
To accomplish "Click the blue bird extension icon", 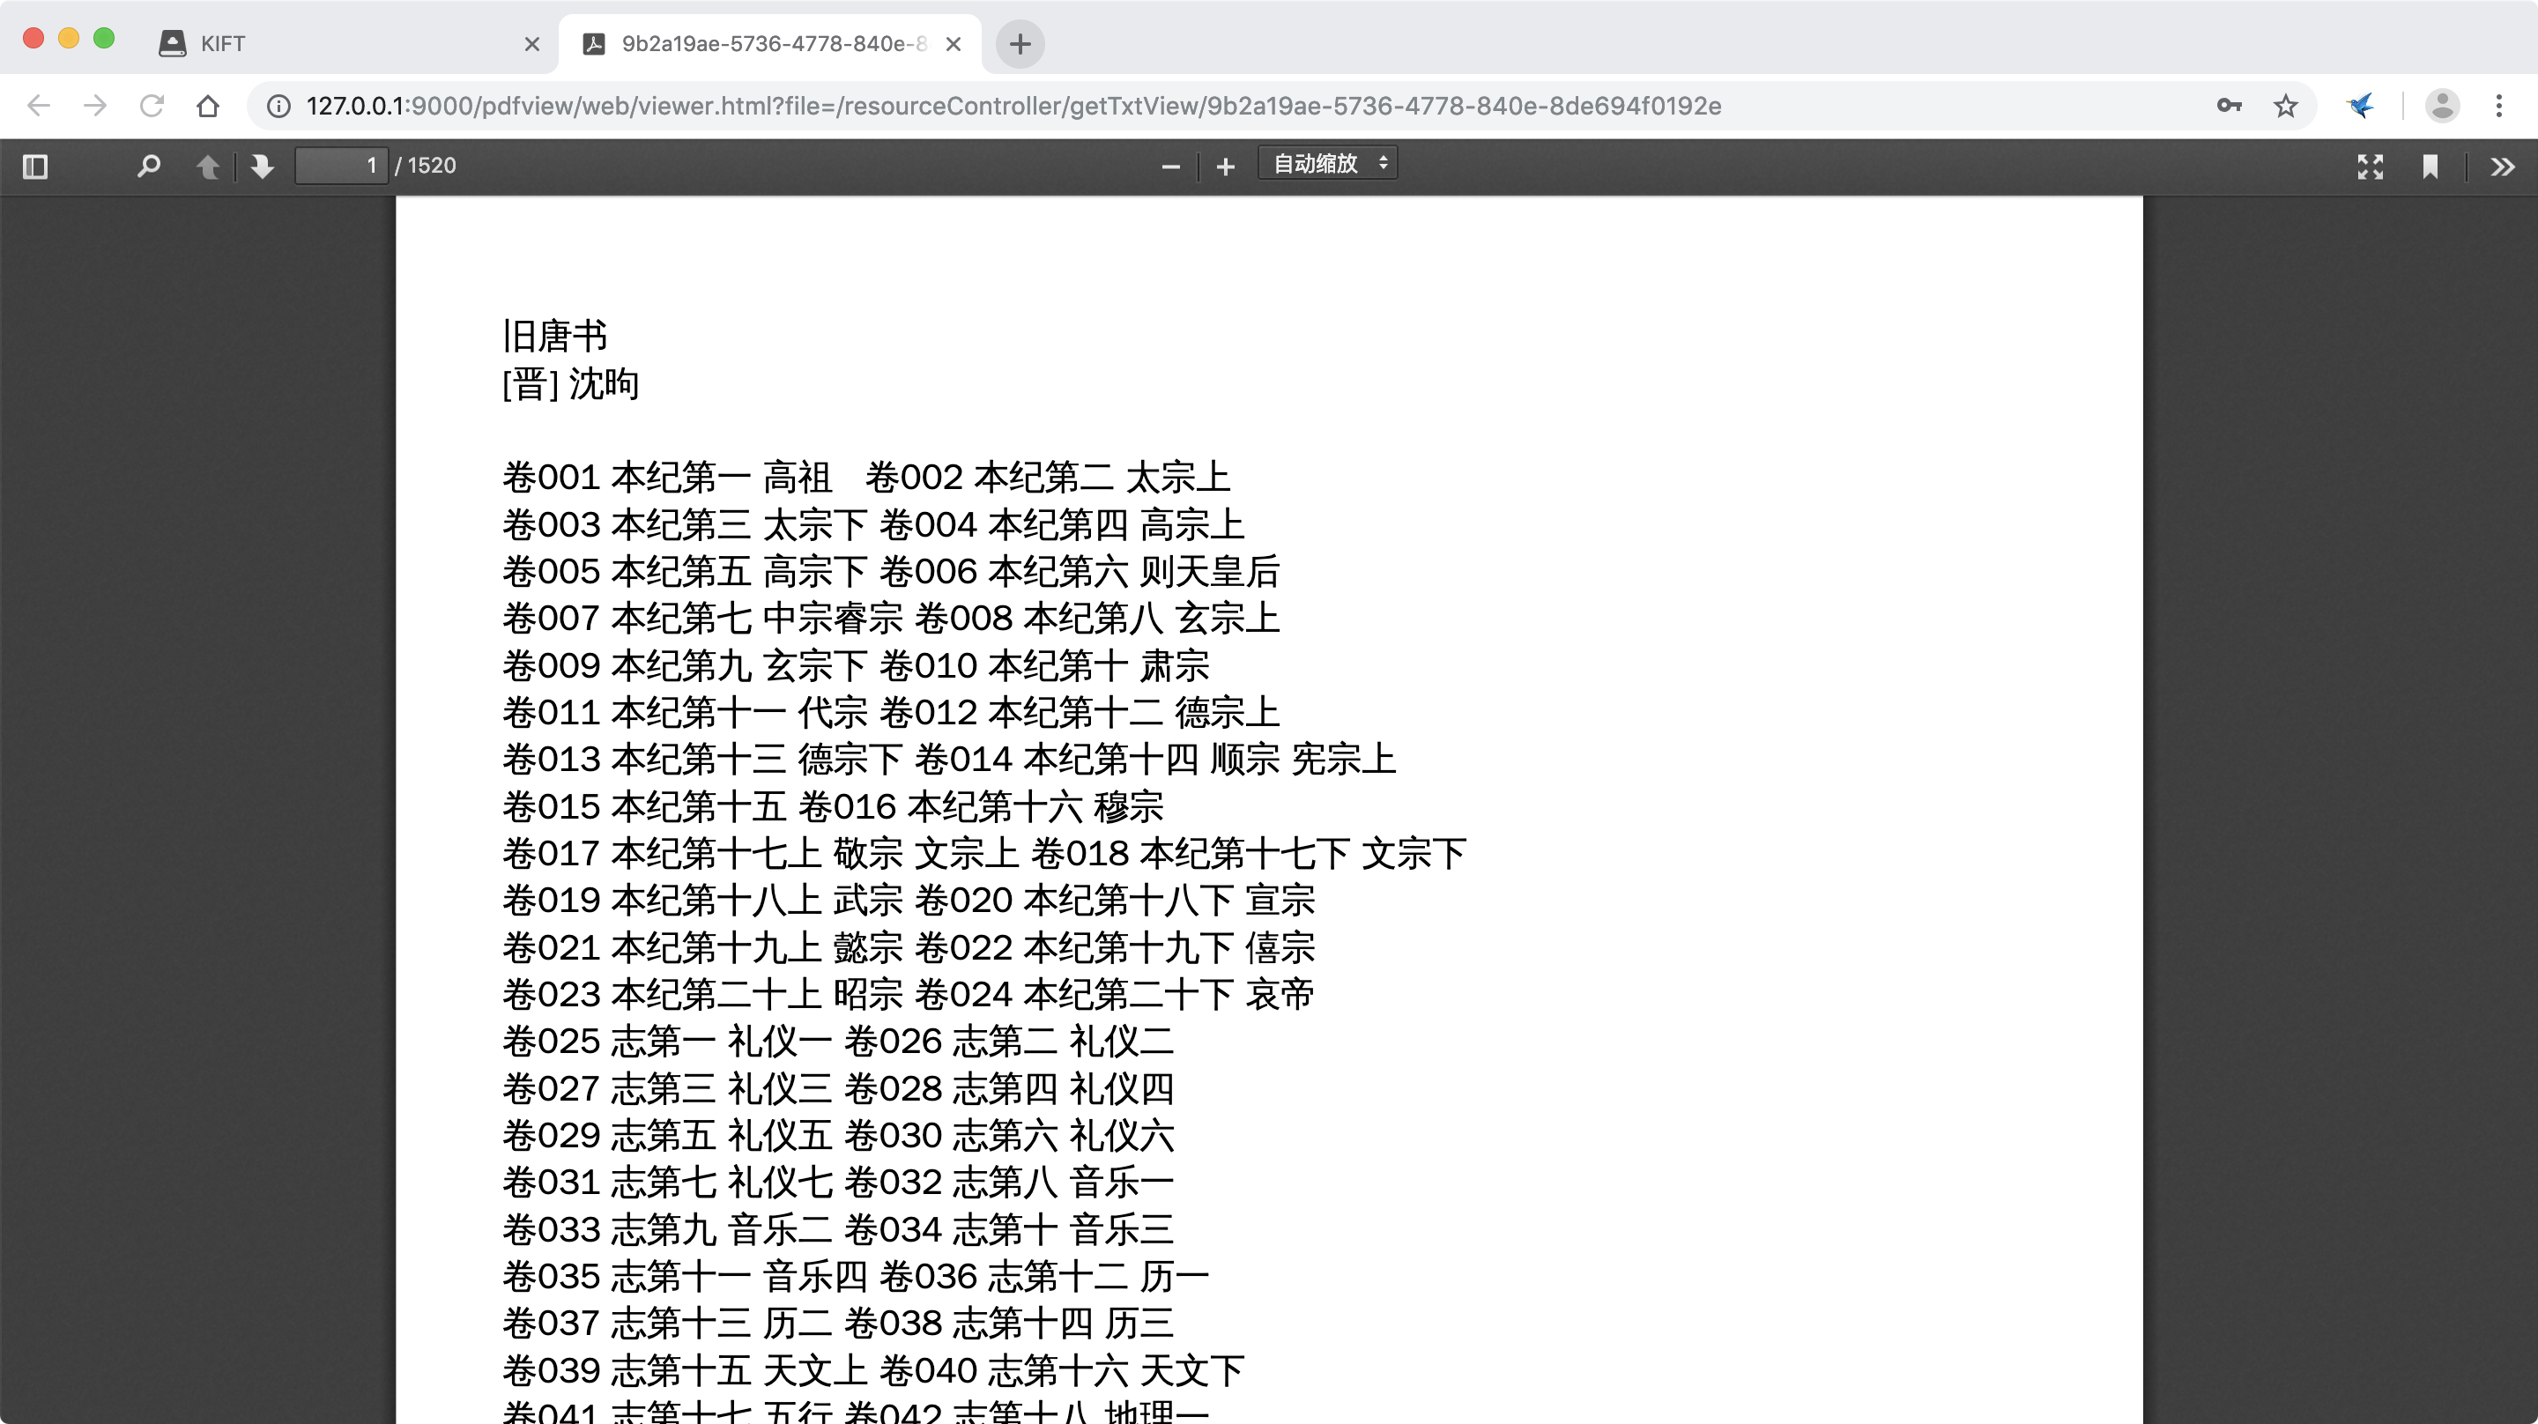I will pos(2361,106).
